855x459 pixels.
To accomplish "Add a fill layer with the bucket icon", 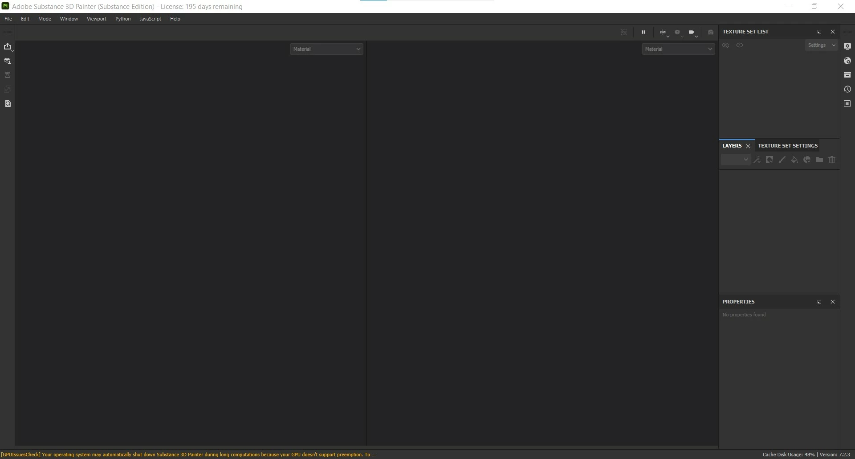I will [x=794, y=160].
